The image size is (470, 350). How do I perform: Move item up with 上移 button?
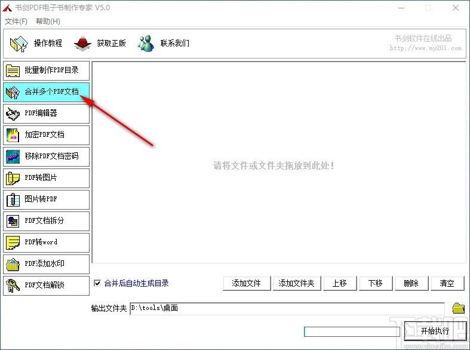click(x=340, y=284)
